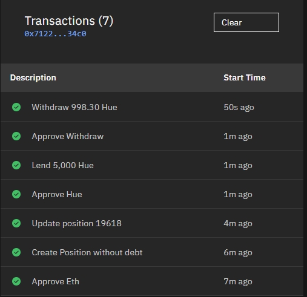Click green check icon for Update position 19618
Viewport: 307px width, 297px height.
click(x=16, y=223)
